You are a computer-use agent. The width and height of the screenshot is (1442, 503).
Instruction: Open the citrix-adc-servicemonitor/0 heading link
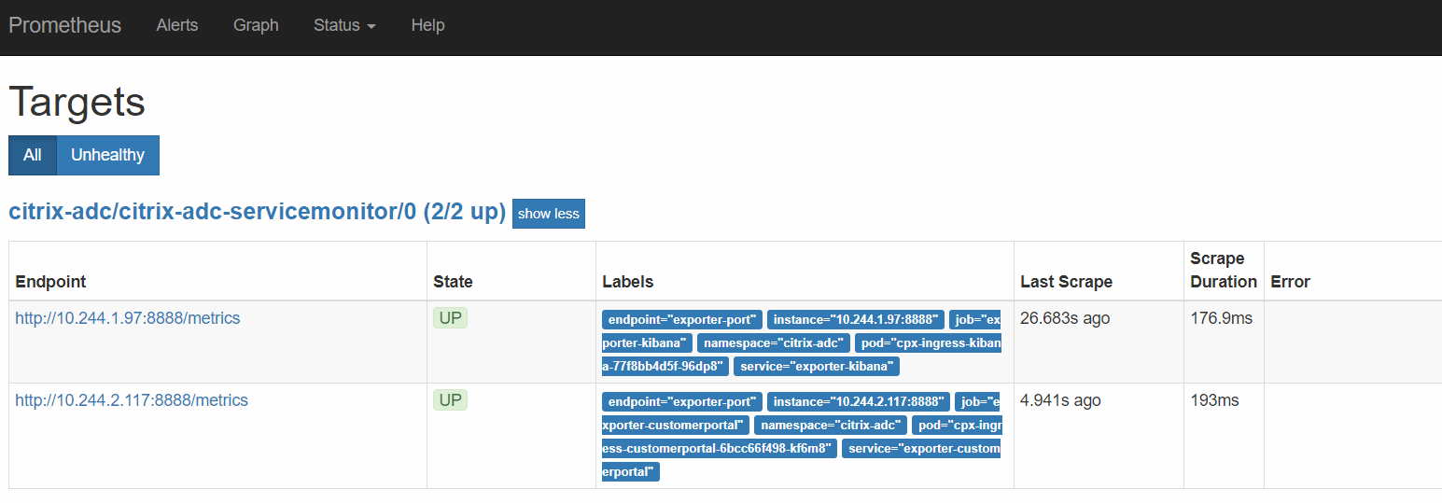257,212
